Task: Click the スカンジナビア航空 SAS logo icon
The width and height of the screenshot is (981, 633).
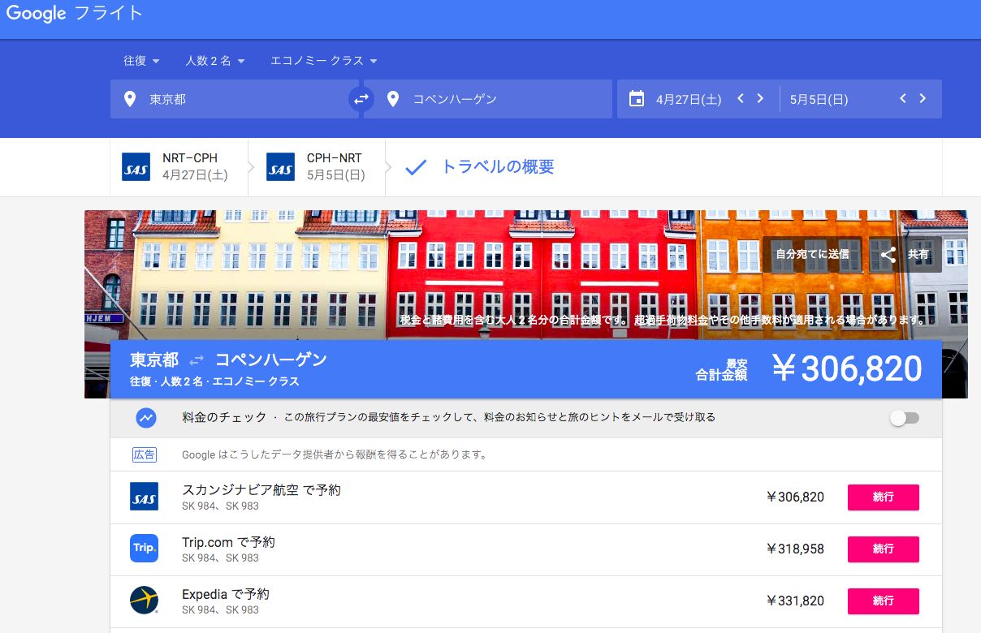Action: tap(144, 497)
